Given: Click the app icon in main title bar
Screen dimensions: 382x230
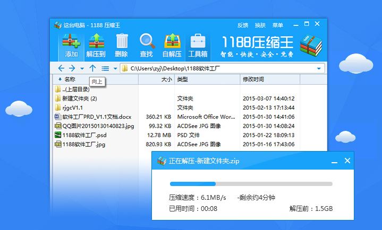Looking at the screenshot, I should click(x=58, y=25).
